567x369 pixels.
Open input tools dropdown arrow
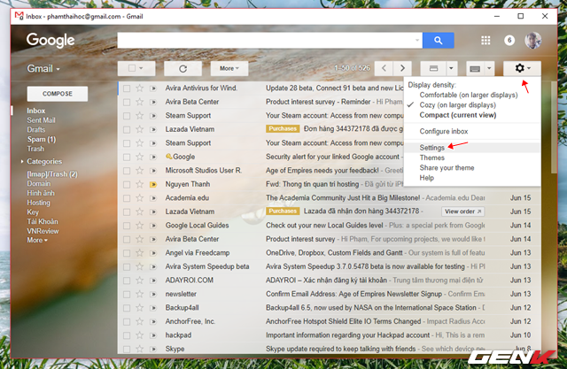pos(489,68)
